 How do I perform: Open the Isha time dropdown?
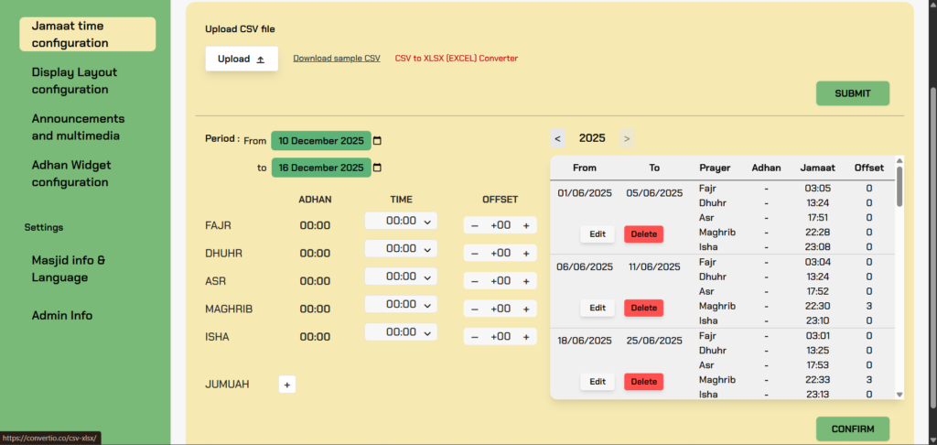coord(401,332)
